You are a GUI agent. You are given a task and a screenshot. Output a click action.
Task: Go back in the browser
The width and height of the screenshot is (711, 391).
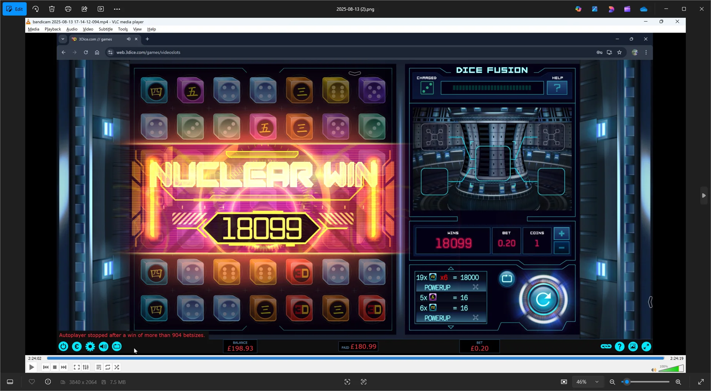[x=63, y=52]
